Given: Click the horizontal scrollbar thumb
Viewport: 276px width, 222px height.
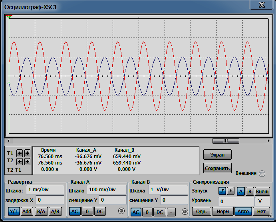Looking at the screenshot, I should click(x=226, y=141).
